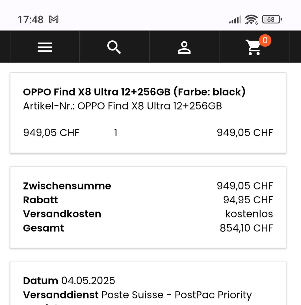This screenshot has width=301, height=305.
Task: Tap the unit price 949,05 CHF
Action: coord(51,132)
